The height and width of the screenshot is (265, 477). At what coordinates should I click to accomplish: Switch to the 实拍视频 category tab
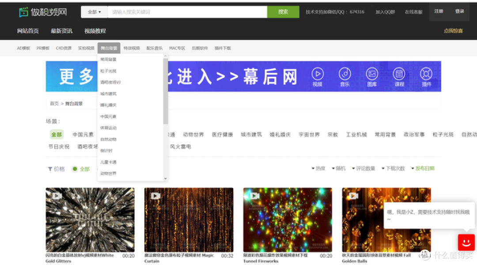pyautogui.click(x=86, y=48)
